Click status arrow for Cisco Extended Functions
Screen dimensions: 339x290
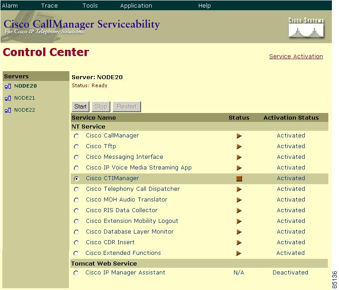(x=238, y=253)
